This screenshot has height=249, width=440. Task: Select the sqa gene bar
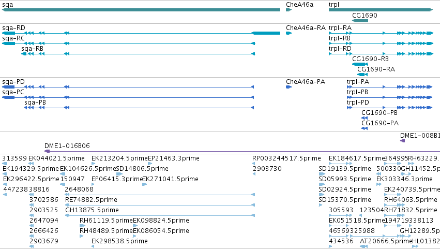(141, 10)
